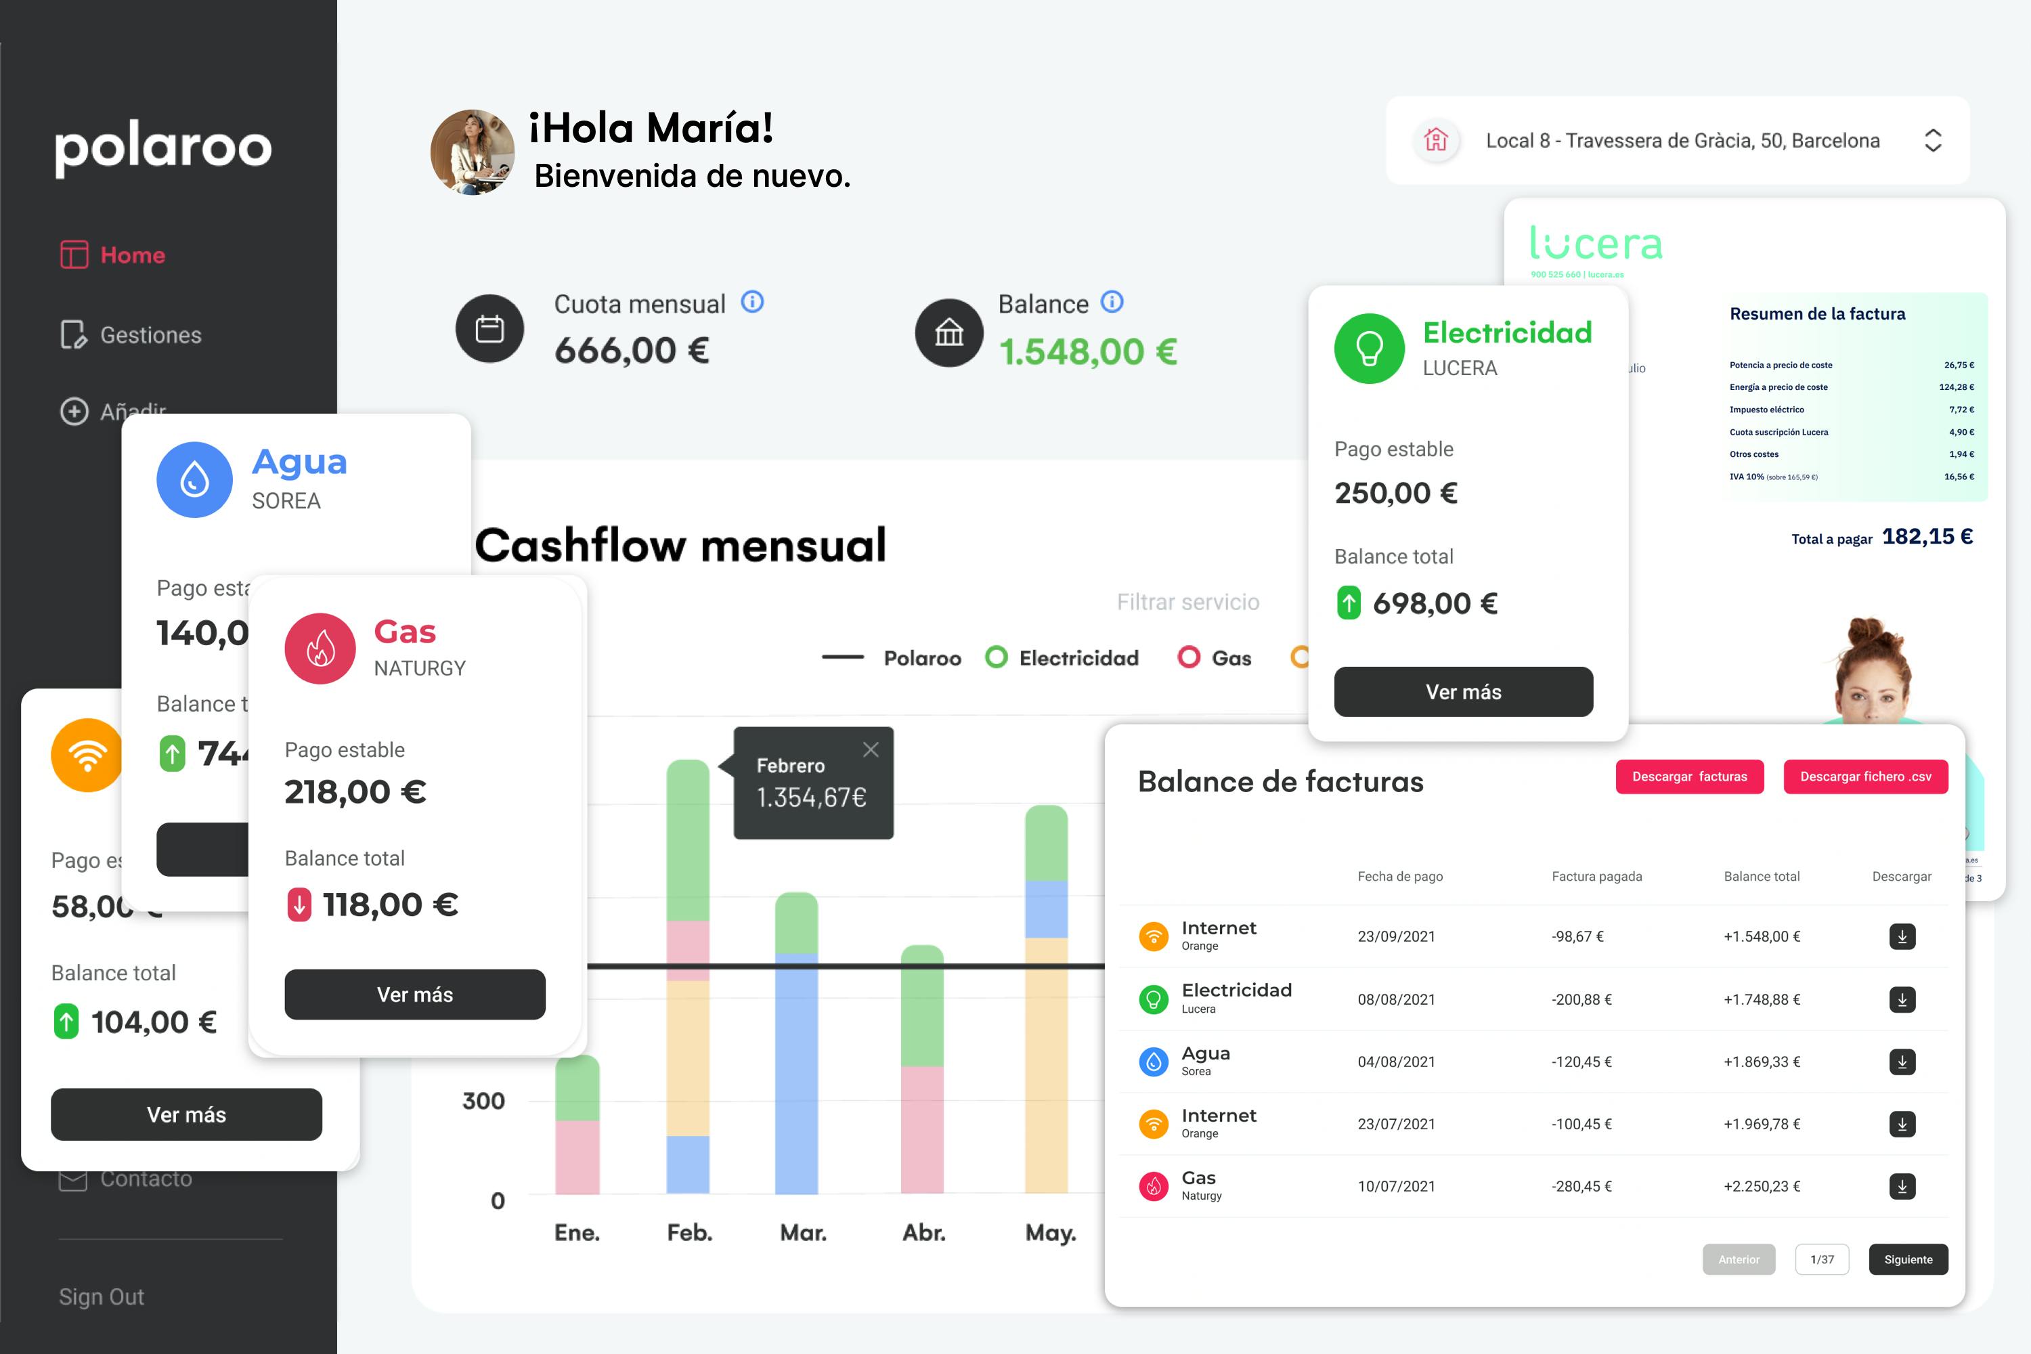Expand the location chevron arrows
Image resolution: width=2031 pixels, height=1354 pixels.
pyautogui.click(x=1933, y=141)
